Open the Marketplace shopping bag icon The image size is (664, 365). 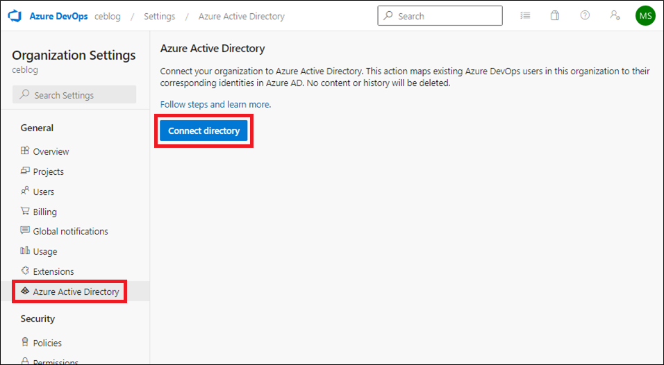point(555,16)
